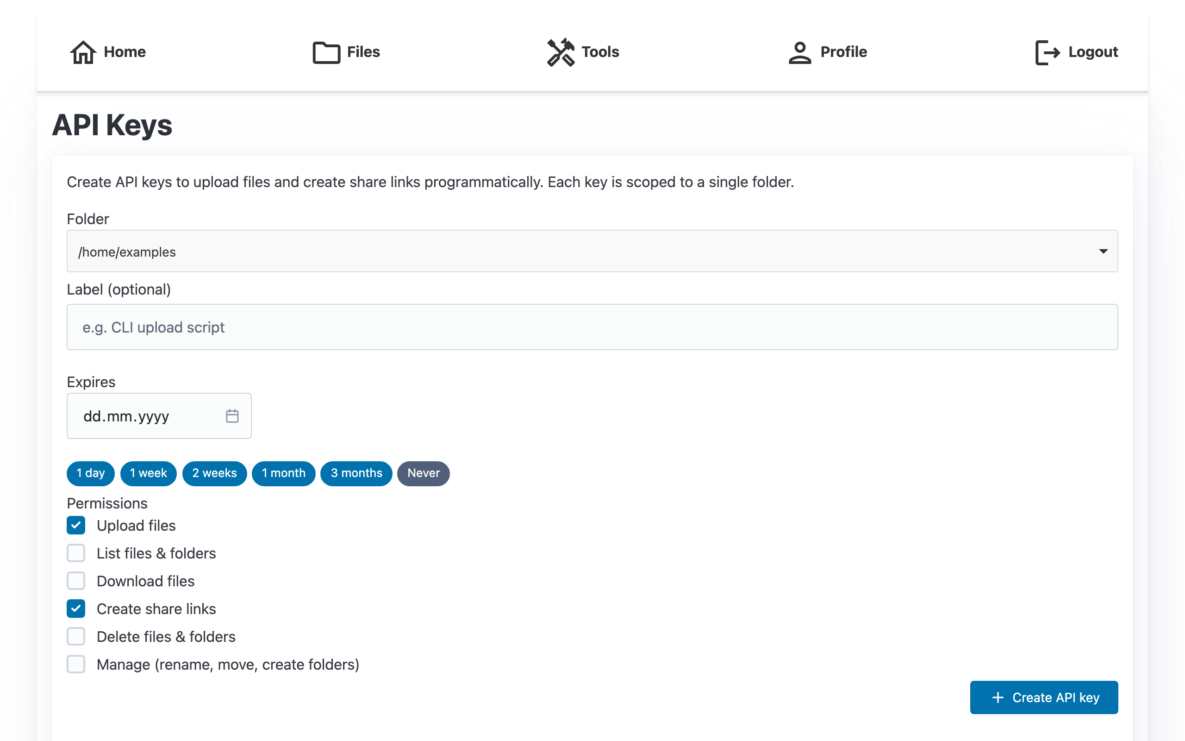Enable the List files & folders permission
This screenshot has width=1185, height=741.
76,553
